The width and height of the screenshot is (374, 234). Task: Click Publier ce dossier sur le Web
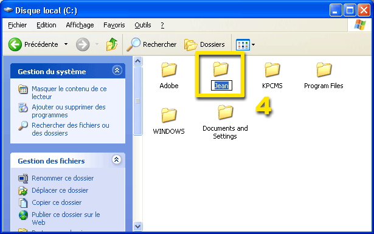click(x=66, y=219)
